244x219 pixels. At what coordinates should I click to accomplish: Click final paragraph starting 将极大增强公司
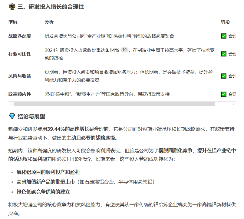point(122,209)
